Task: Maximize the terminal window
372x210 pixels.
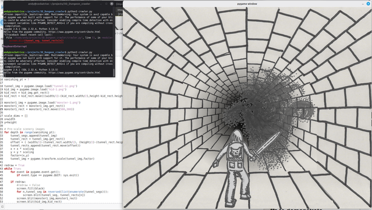Action: coord(107,4)
